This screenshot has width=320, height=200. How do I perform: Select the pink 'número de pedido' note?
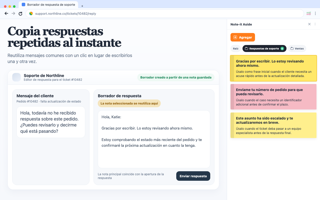coord(273,97)
